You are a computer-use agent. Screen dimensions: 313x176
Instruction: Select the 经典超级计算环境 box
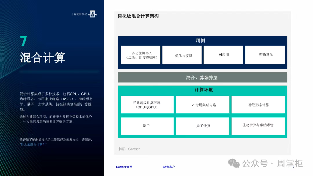(147, 105)
